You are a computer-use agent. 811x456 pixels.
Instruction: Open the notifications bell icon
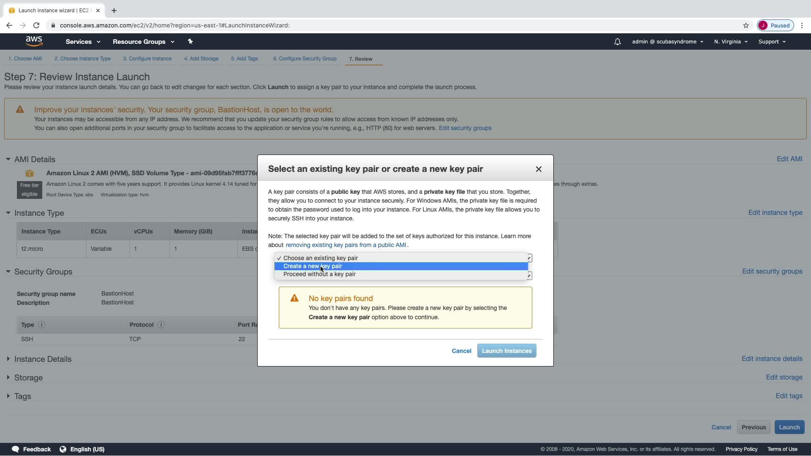[617, 42]
